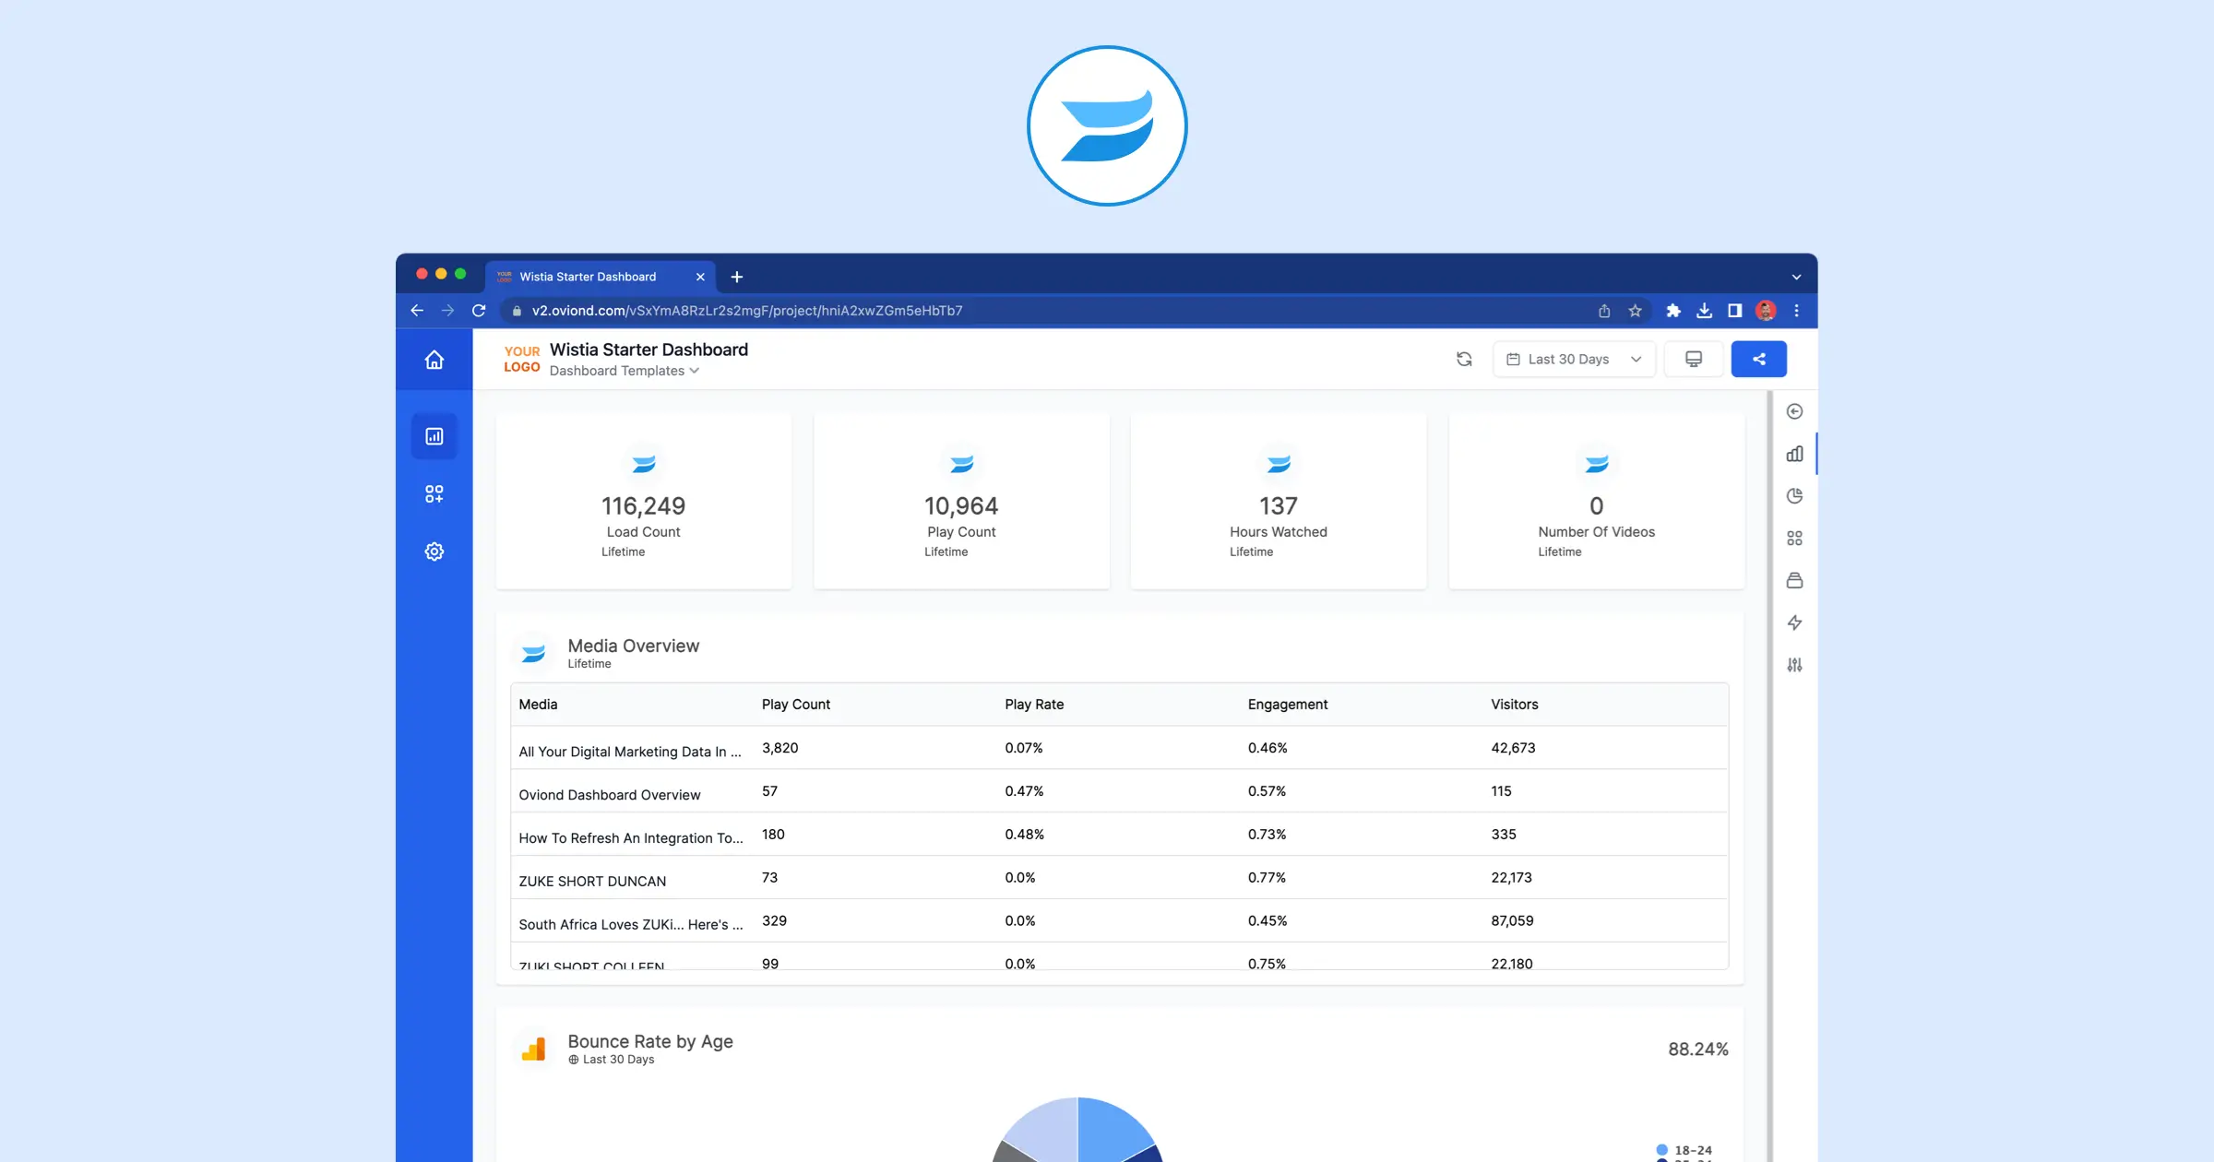Screen dimensions: 2214x1162
Task: Click the bright blue pie chart slice
Action: pos(1110,1127)
